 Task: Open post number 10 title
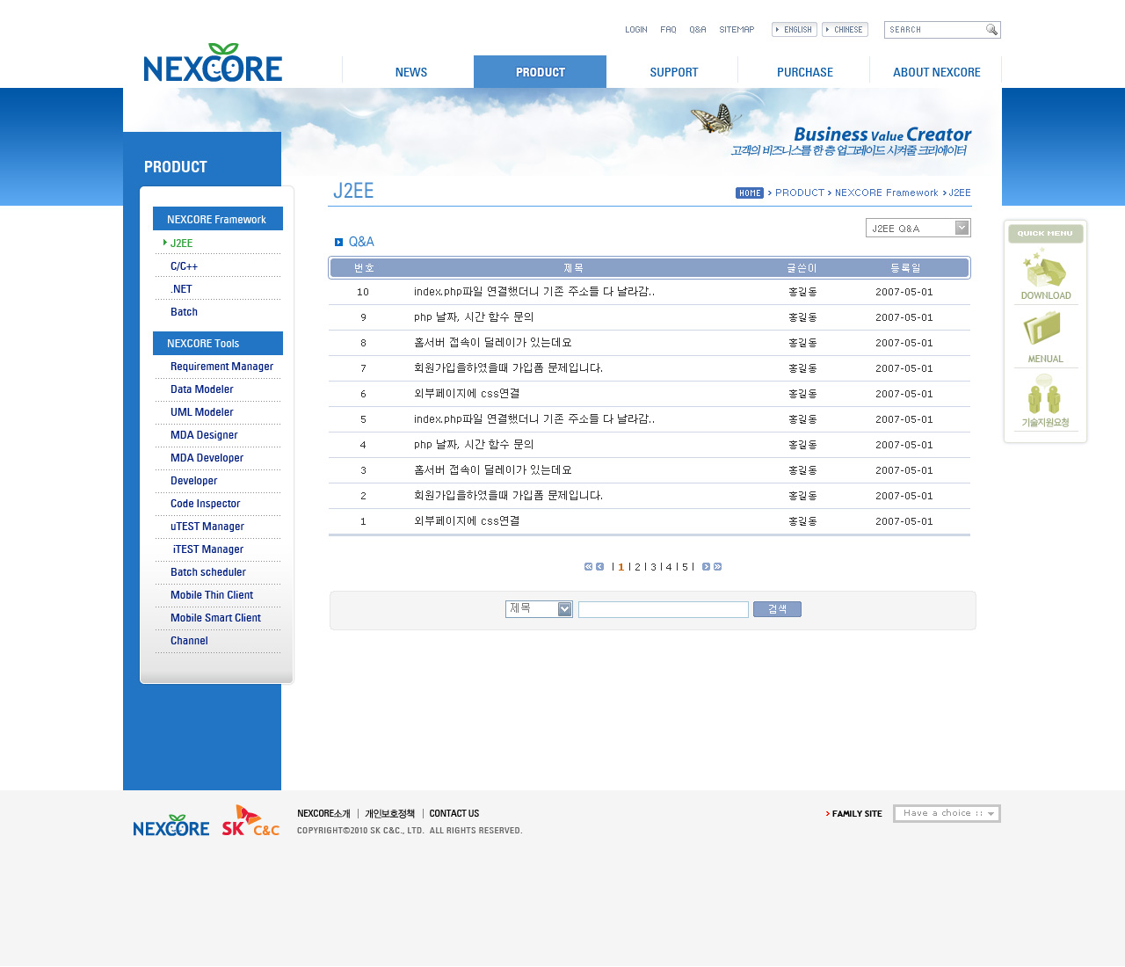(x=534, y=292)
